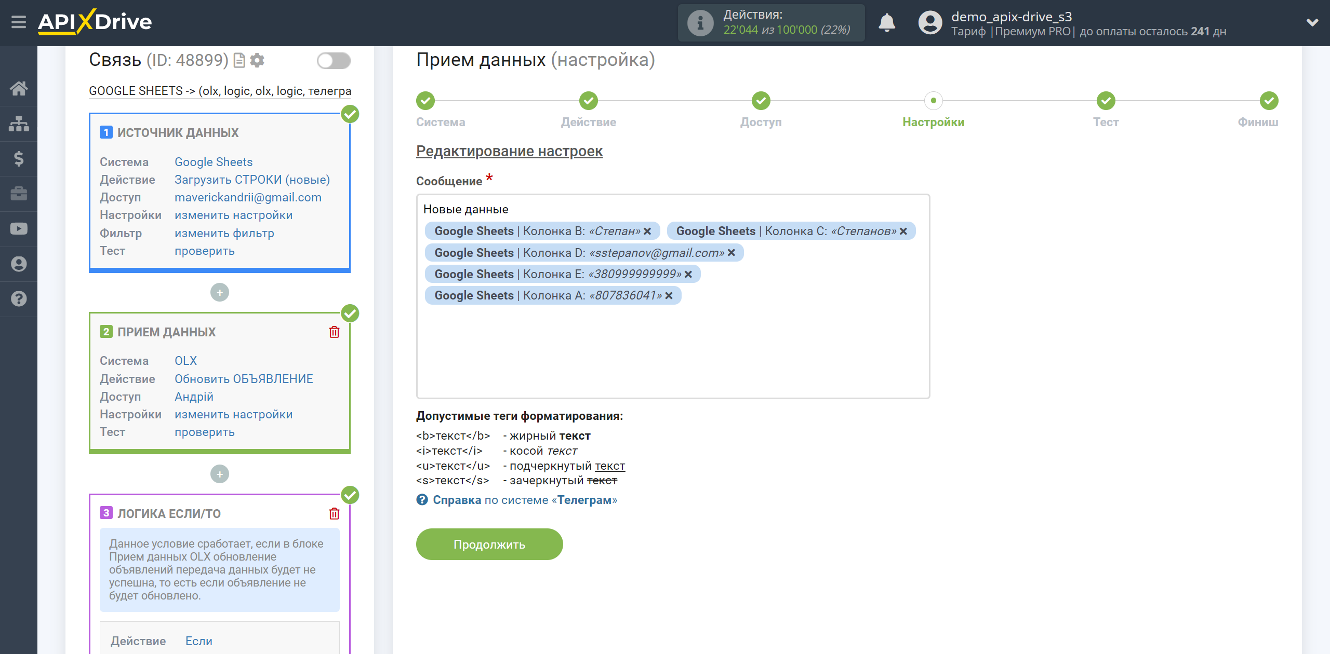Edit the connection name field
Viewport: 1330px width, 654px height.
coord(220,91)
